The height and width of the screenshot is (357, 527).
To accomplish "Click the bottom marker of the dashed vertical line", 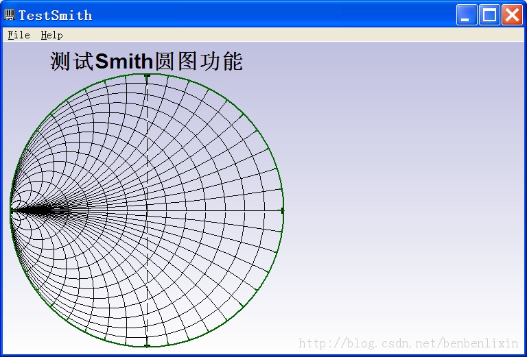I will [147, 346].
